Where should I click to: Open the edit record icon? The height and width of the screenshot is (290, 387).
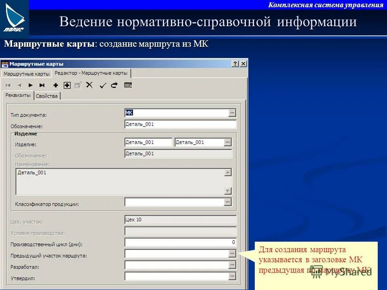[x=78, y=85]
